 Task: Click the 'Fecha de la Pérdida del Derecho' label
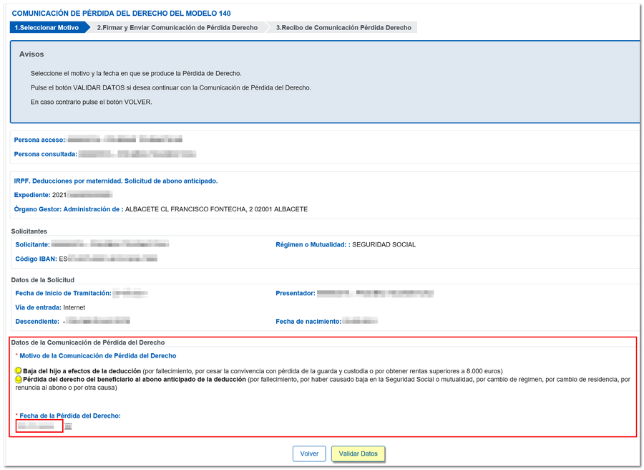click(70, 416)
